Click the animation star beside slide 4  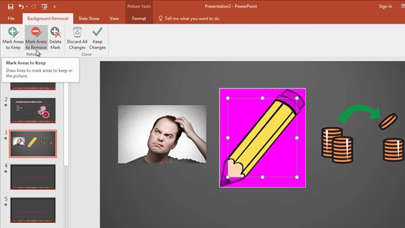tap(6, 171)
